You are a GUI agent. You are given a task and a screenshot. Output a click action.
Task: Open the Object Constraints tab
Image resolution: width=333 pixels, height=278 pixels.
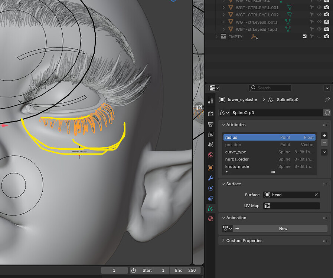210,198
